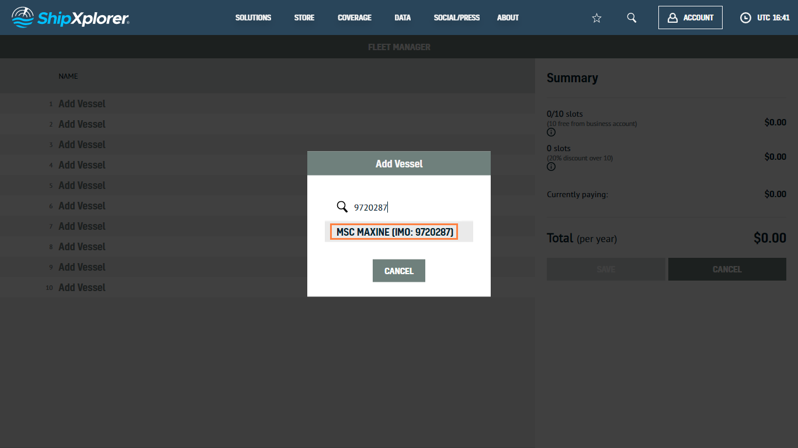Click Add Vessel in row 5
This screenshot has width=798, height=448.
(x=82, y=185)
